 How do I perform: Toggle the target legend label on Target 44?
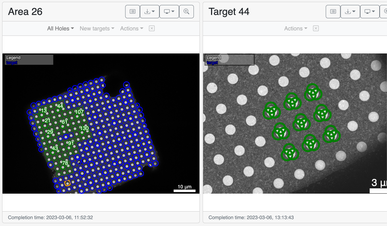(211, 62)
